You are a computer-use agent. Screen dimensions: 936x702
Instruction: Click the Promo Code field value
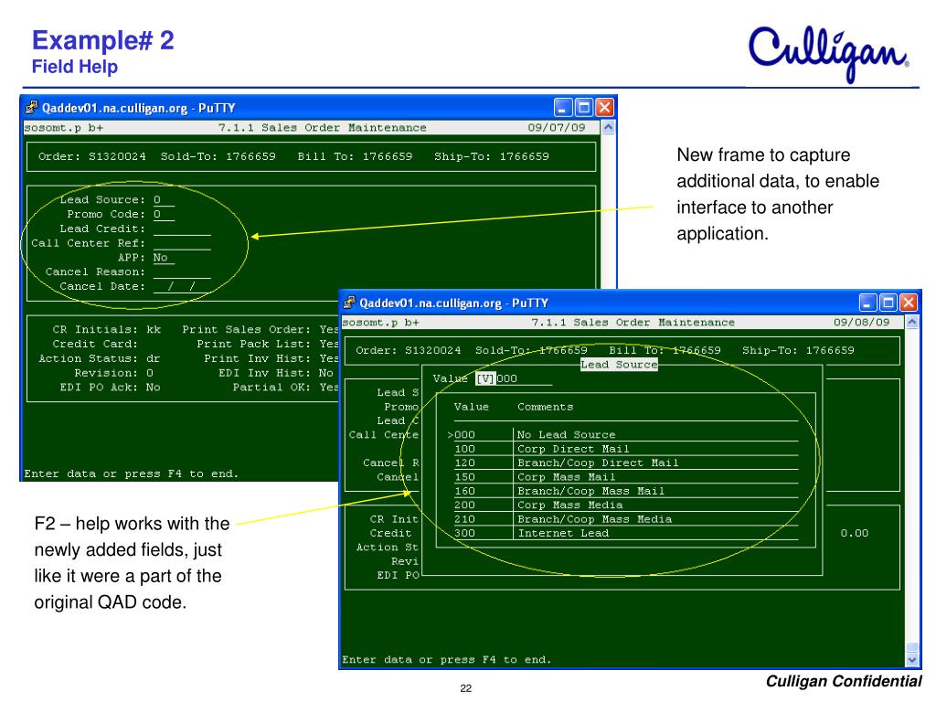pos(164,214)
